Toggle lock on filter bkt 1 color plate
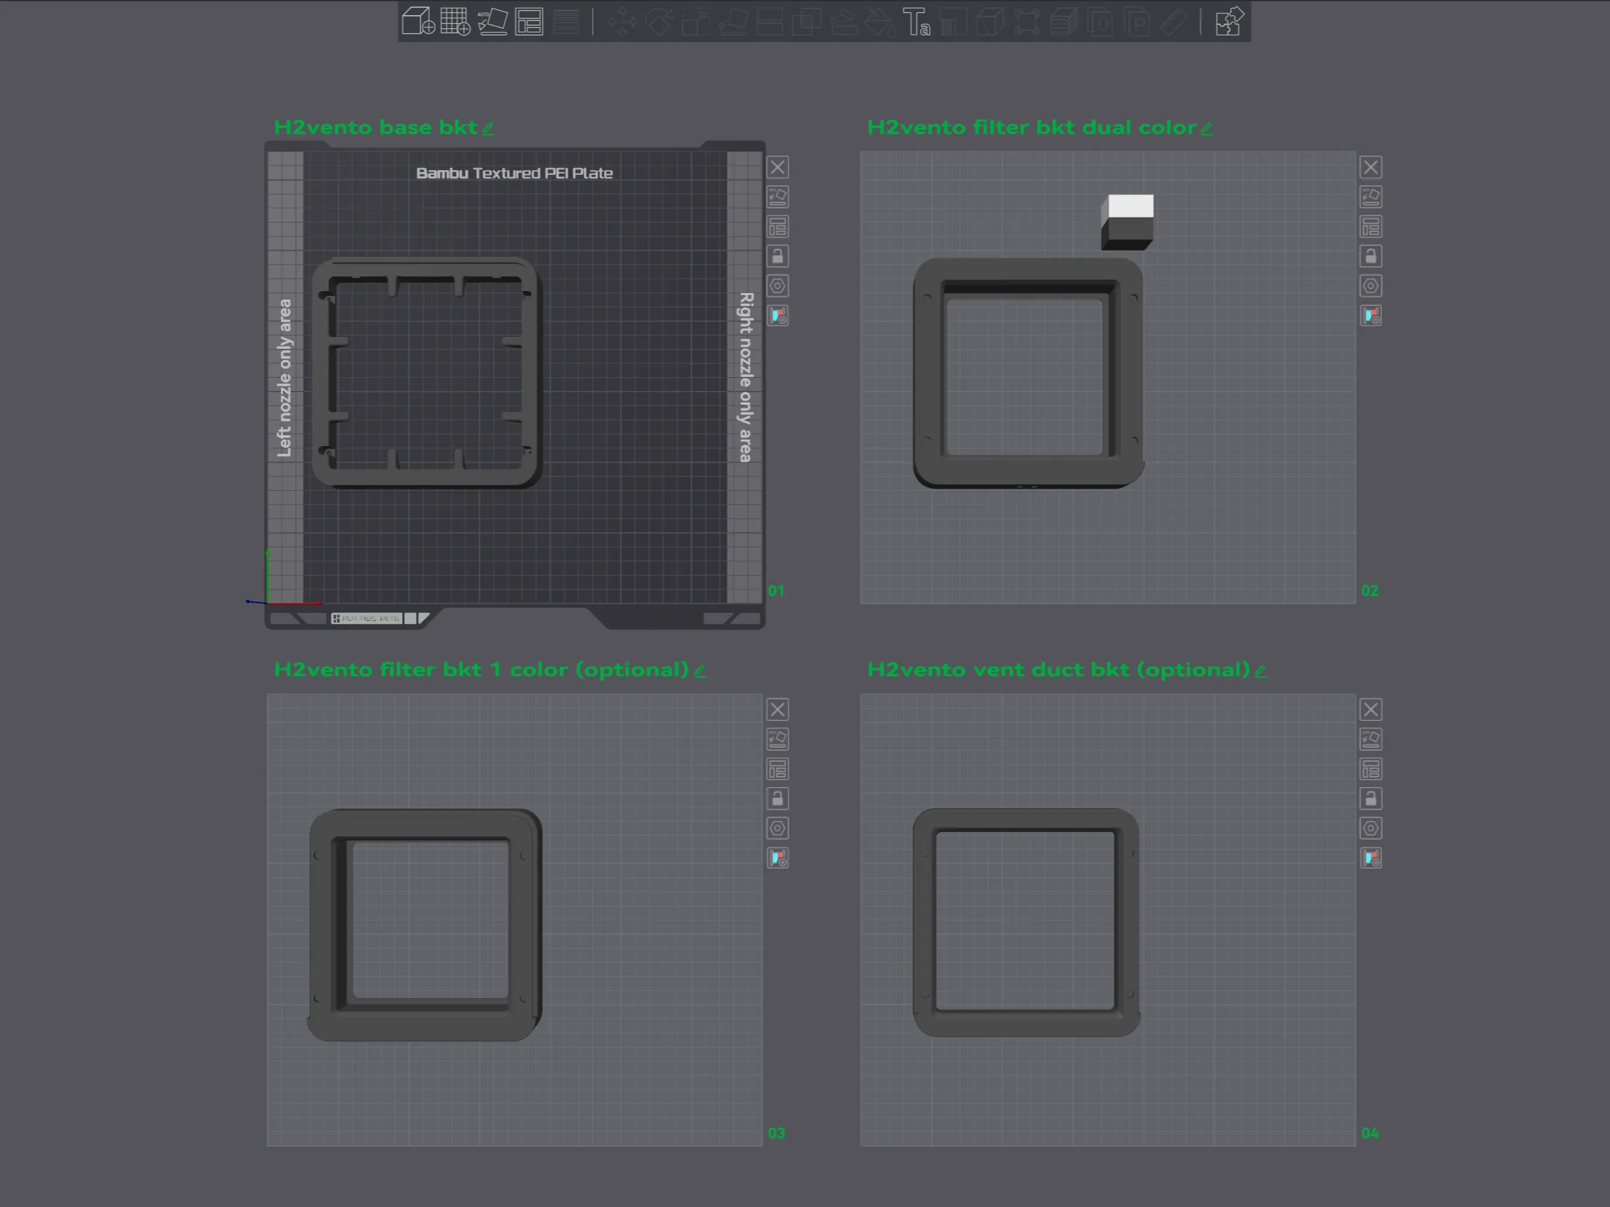Image resolution: width=1610 pixels, height=1207 pixels. 777,799
